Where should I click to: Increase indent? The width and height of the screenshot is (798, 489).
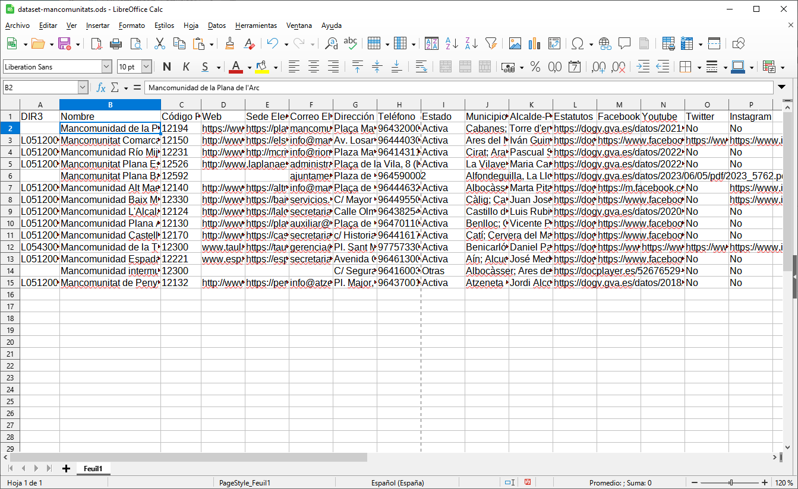coord(643,67)
